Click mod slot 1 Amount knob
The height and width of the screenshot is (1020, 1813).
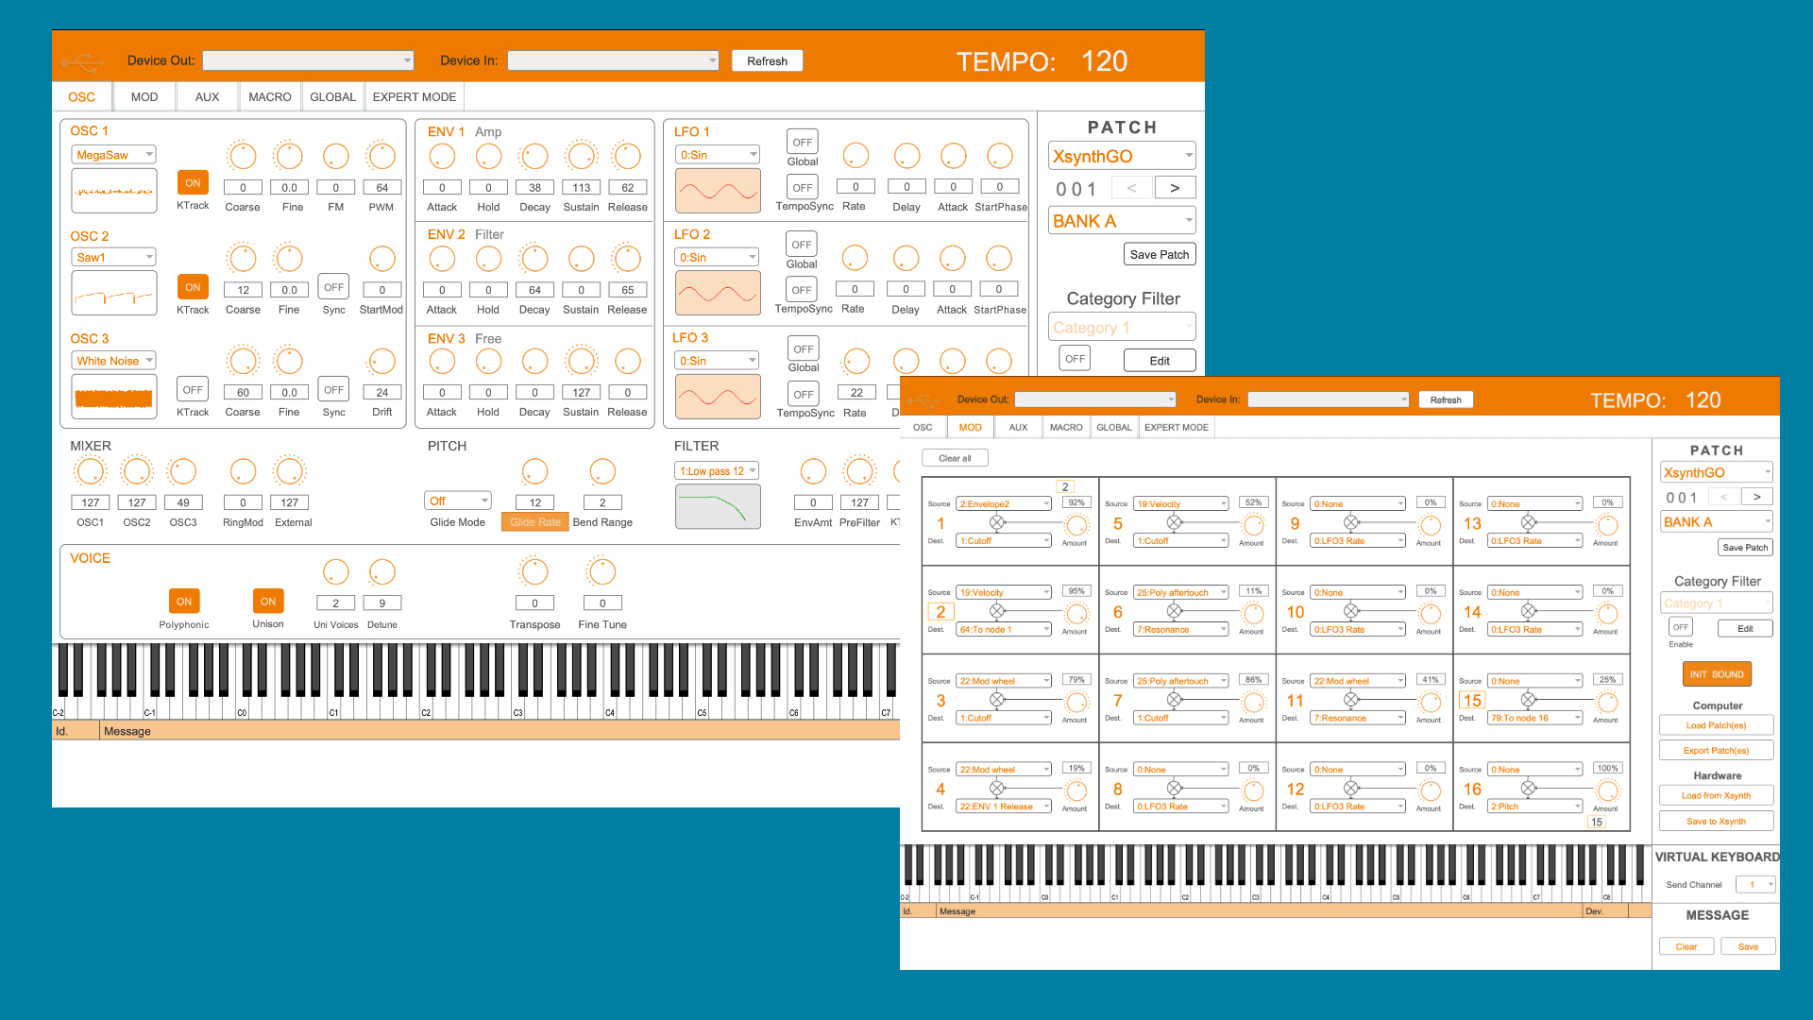click(1076, 525)
